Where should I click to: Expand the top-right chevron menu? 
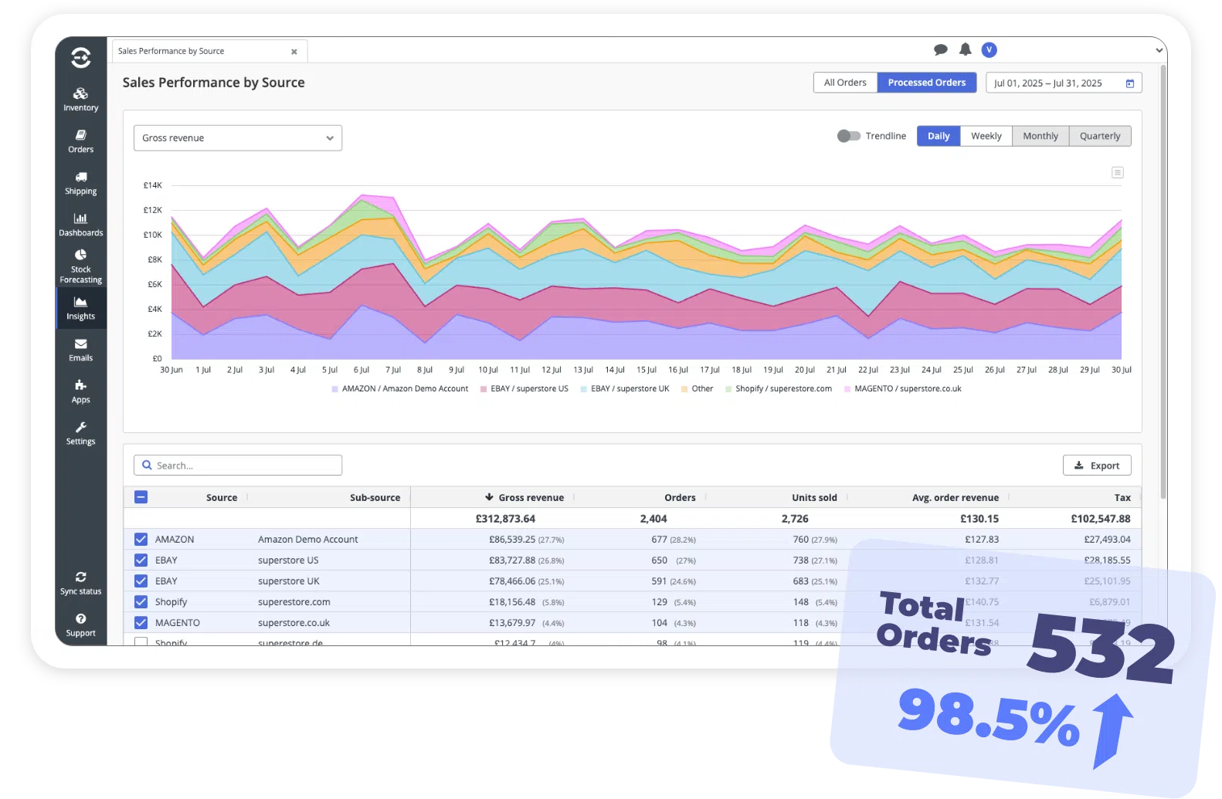pyautogui.click(x=1159, y=50)
